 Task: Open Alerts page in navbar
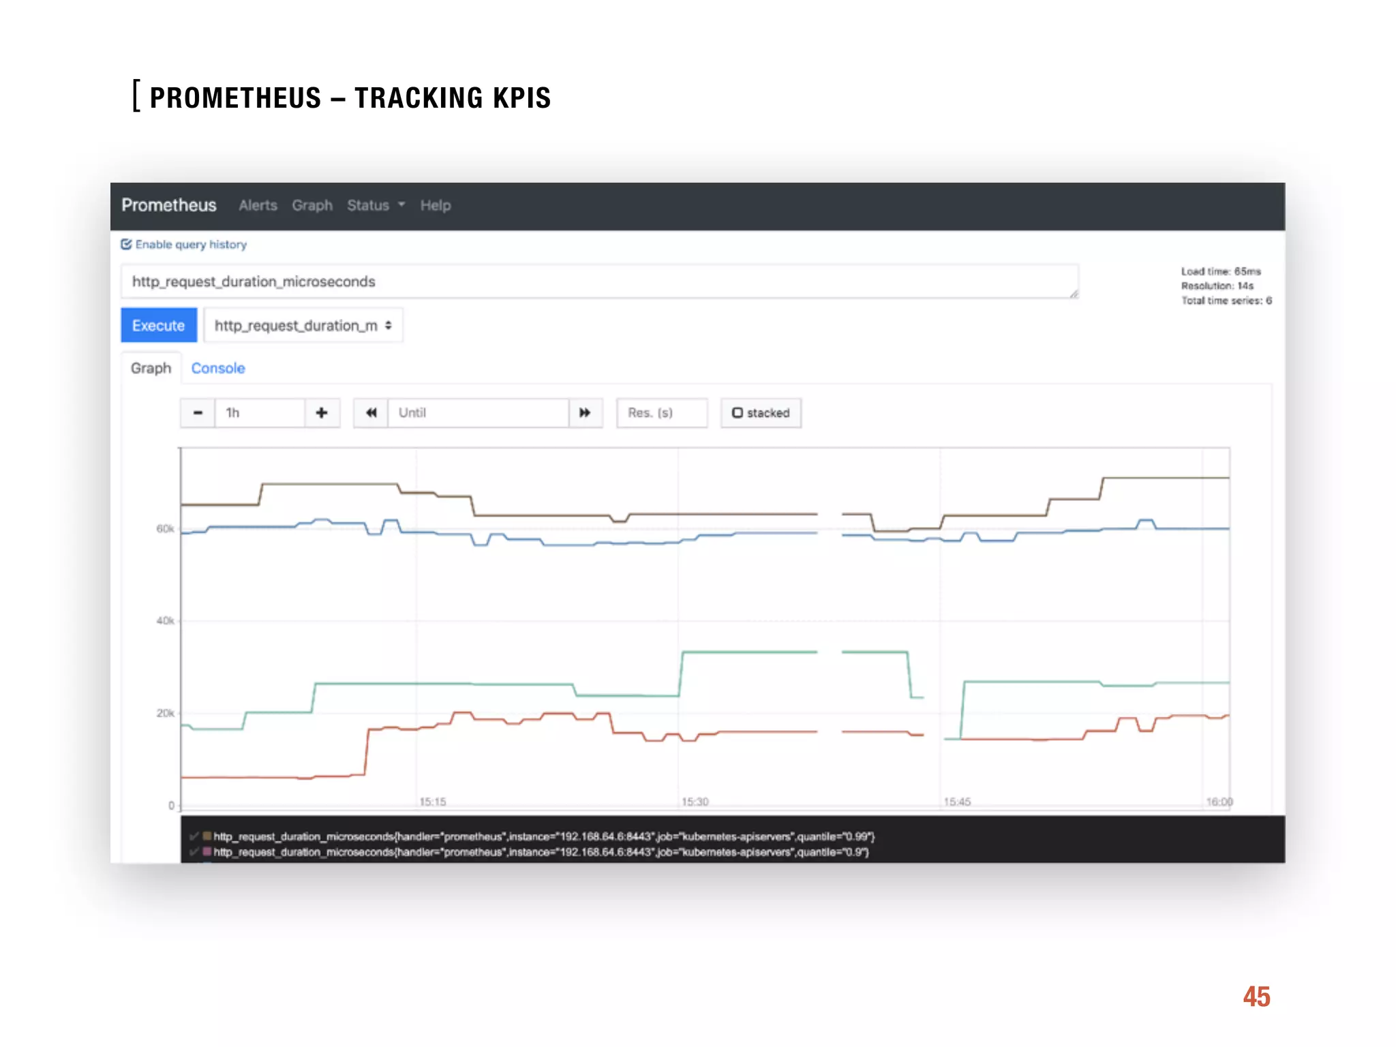[258, 205]
